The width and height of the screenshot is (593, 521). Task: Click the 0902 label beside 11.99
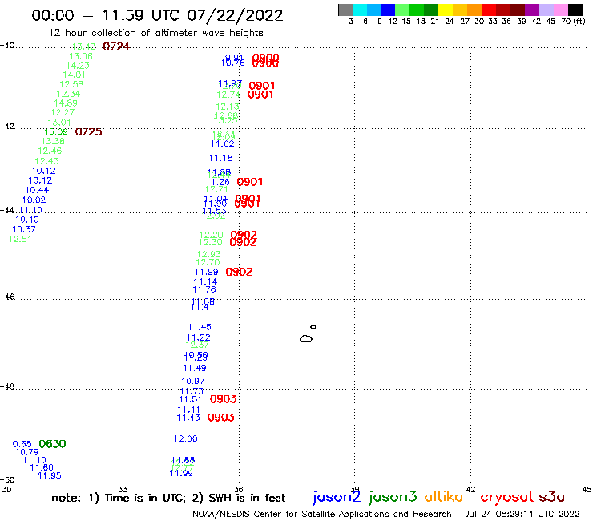(239, 272)
